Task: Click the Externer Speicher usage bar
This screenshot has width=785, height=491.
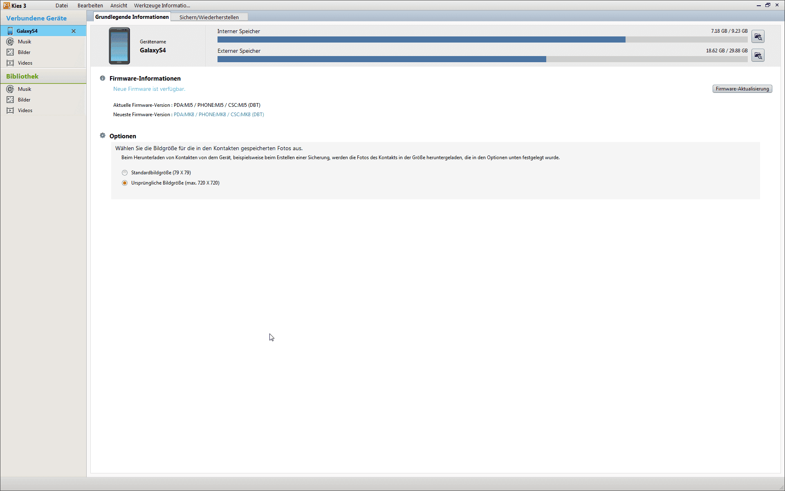Action: coord(482,59)
